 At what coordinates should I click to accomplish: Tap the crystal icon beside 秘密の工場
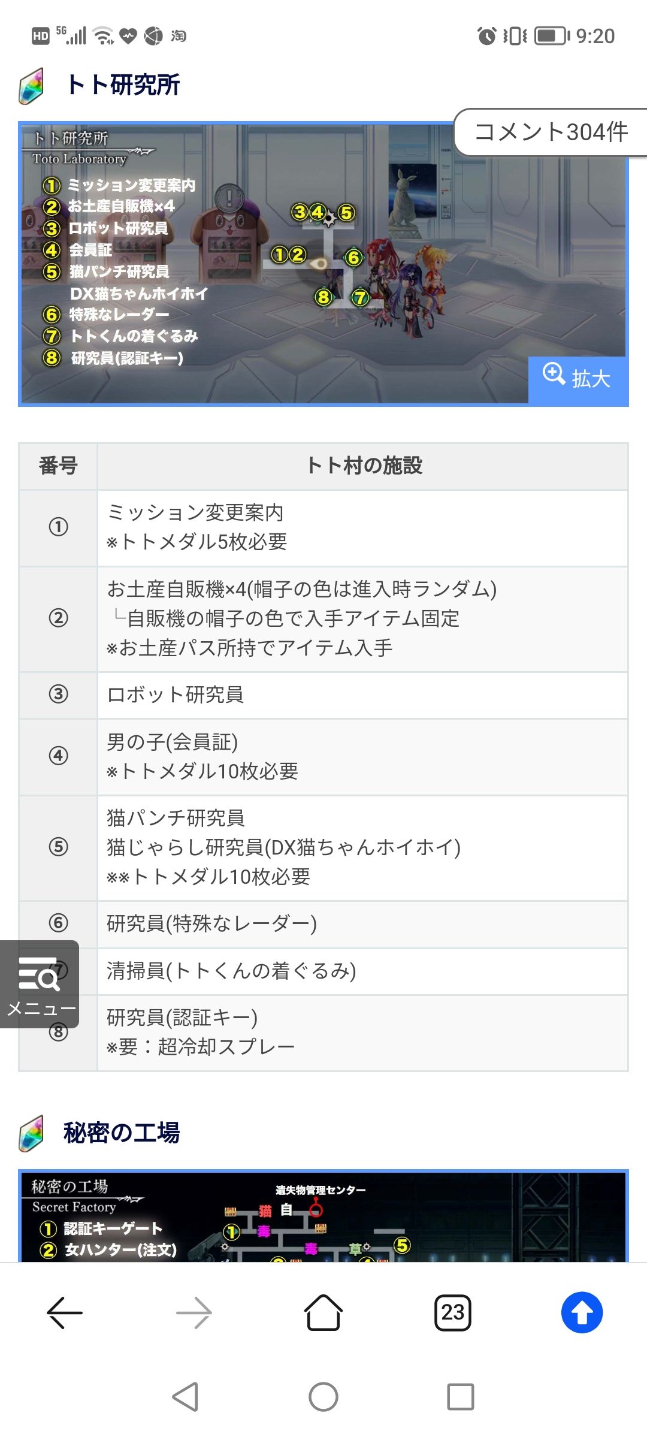(32, 1133)
